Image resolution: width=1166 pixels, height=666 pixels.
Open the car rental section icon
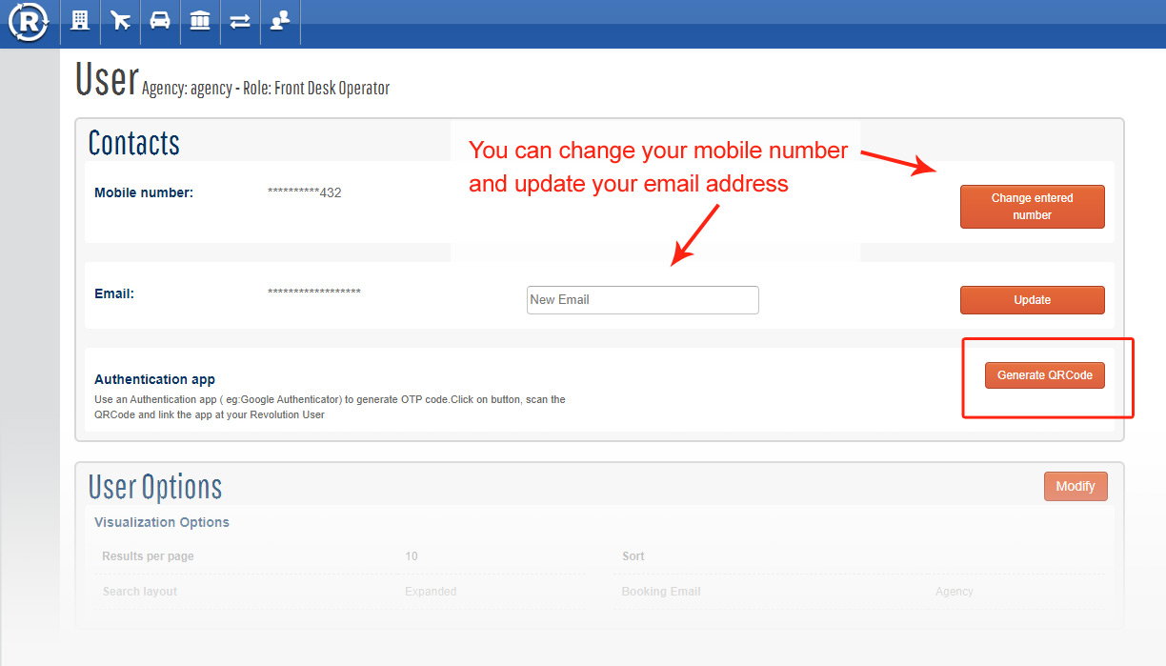pos(160,21)
